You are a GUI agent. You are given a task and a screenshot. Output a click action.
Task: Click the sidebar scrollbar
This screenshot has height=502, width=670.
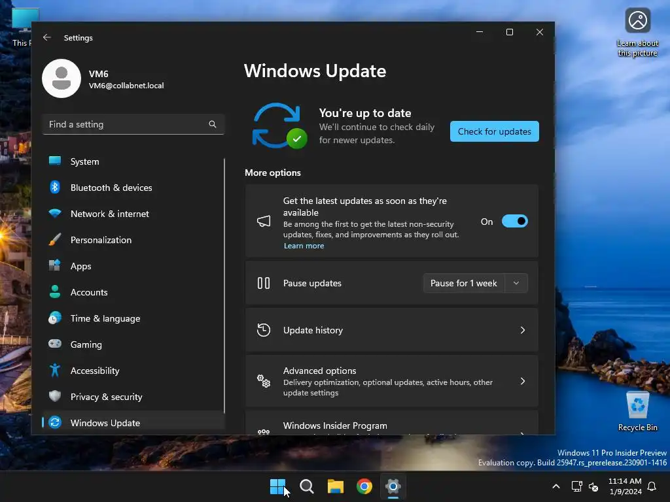(x=224, y=286)
